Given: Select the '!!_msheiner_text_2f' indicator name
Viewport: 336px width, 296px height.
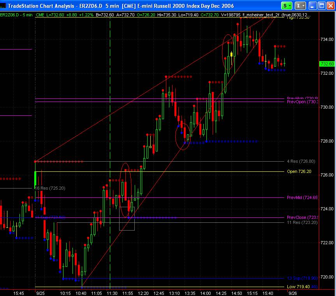Looking at the screenshot, I should click(261, 15).
